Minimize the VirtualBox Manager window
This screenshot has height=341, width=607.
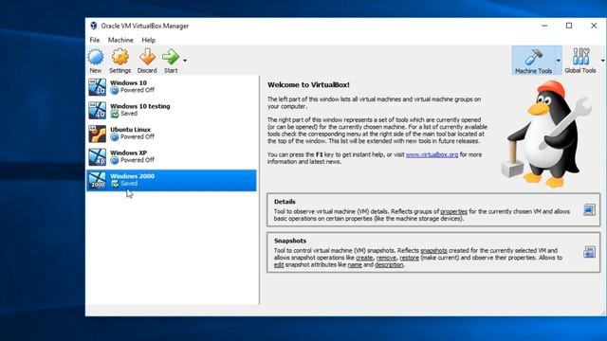544,26
